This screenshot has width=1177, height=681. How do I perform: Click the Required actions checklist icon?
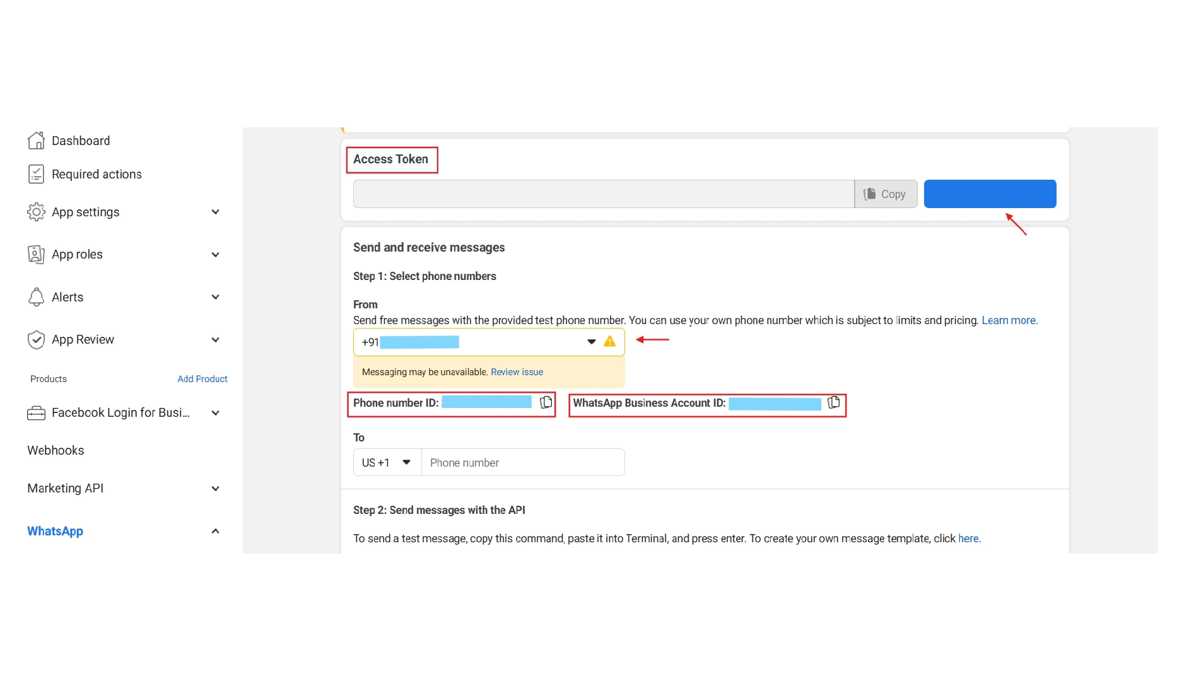pyautogui.click(x=36, y=174)
